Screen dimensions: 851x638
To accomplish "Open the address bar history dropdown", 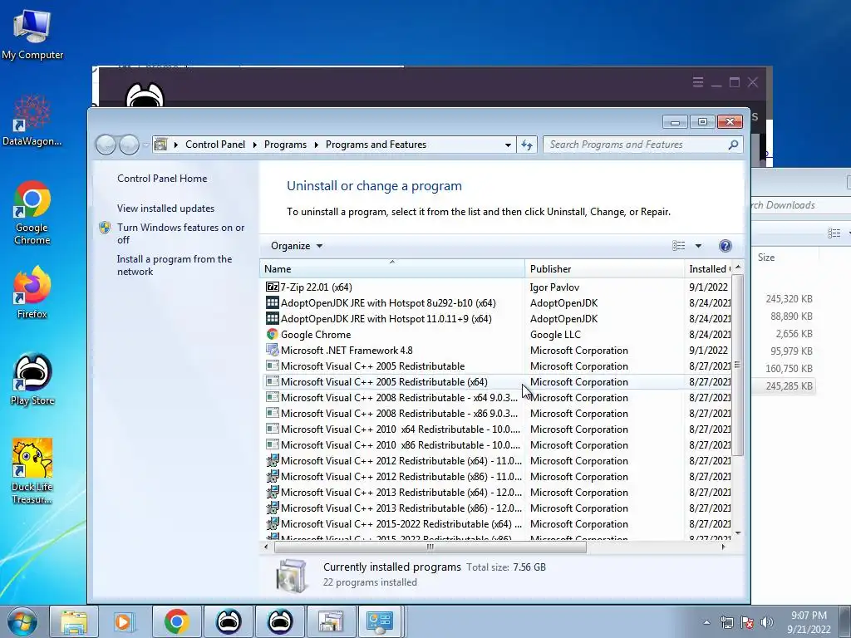I will [x=508, y=145].
